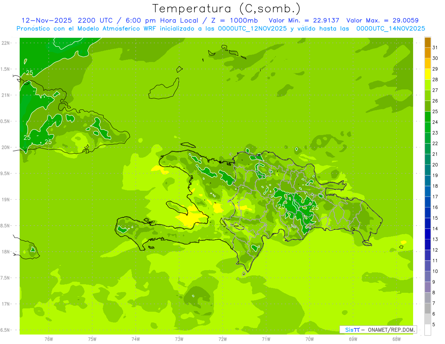Click the 68W longitude label

click(x=396, y=339)
